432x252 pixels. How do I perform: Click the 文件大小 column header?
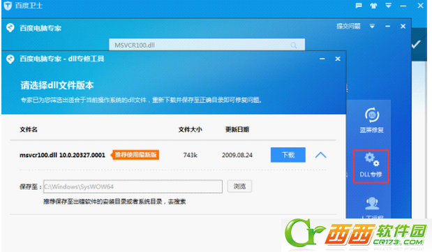(190, 129)
